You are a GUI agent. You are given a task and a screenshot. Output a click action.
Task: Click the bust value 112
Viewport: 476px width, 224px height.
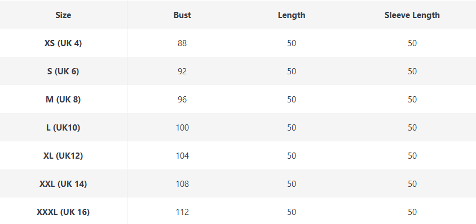(182, 212)
